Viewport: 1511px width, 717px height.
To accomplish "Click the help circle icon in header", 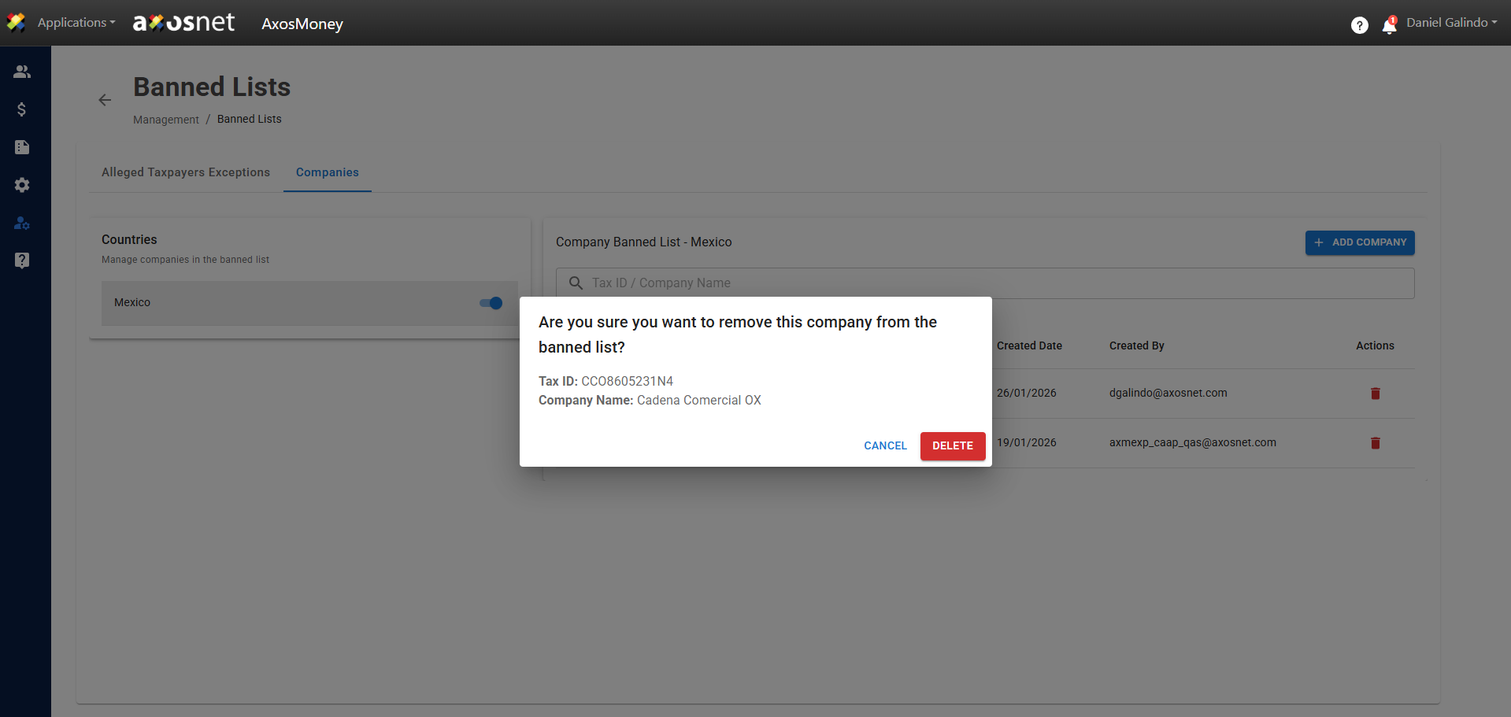I will click(x=1359, y=25).
